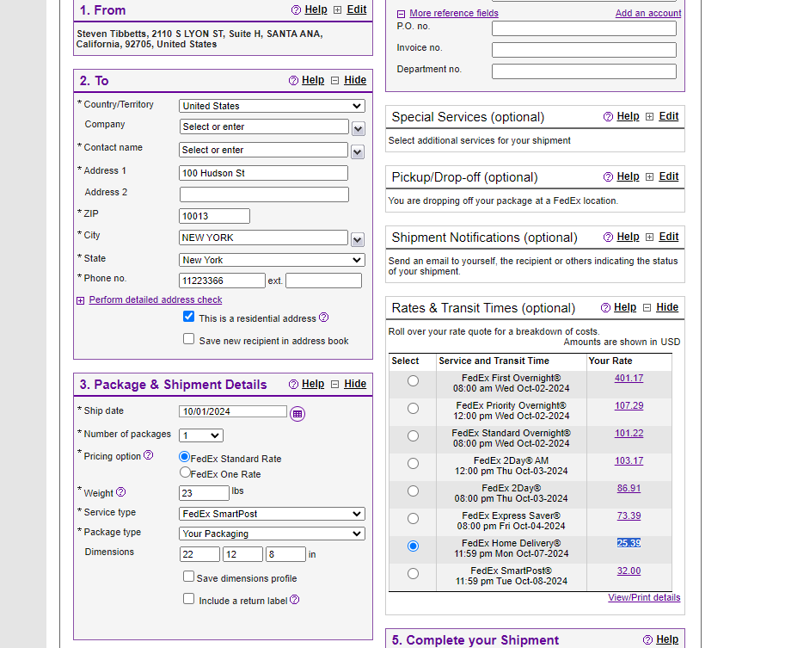The height and width of the screenshot is (648, 785).
Task: Select FedEx Standard Rate pricing option
Action: (185, 457)
